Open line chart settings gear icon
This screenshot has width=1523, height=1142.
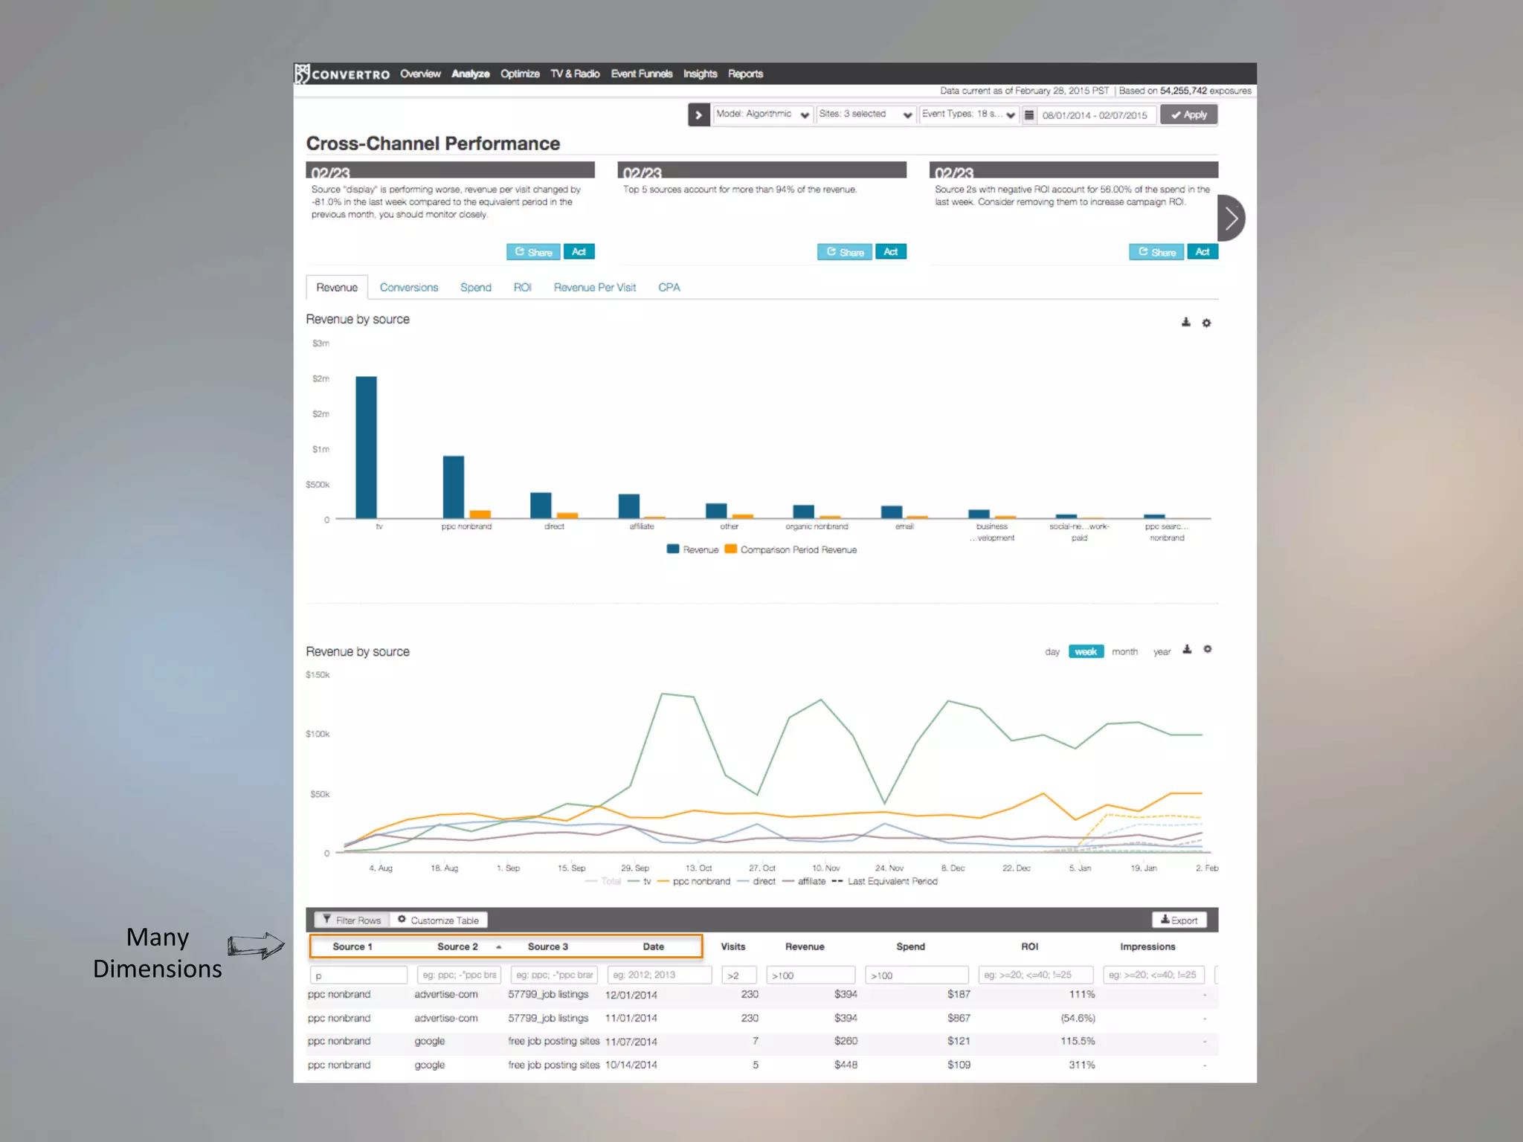click(1207, 650)
